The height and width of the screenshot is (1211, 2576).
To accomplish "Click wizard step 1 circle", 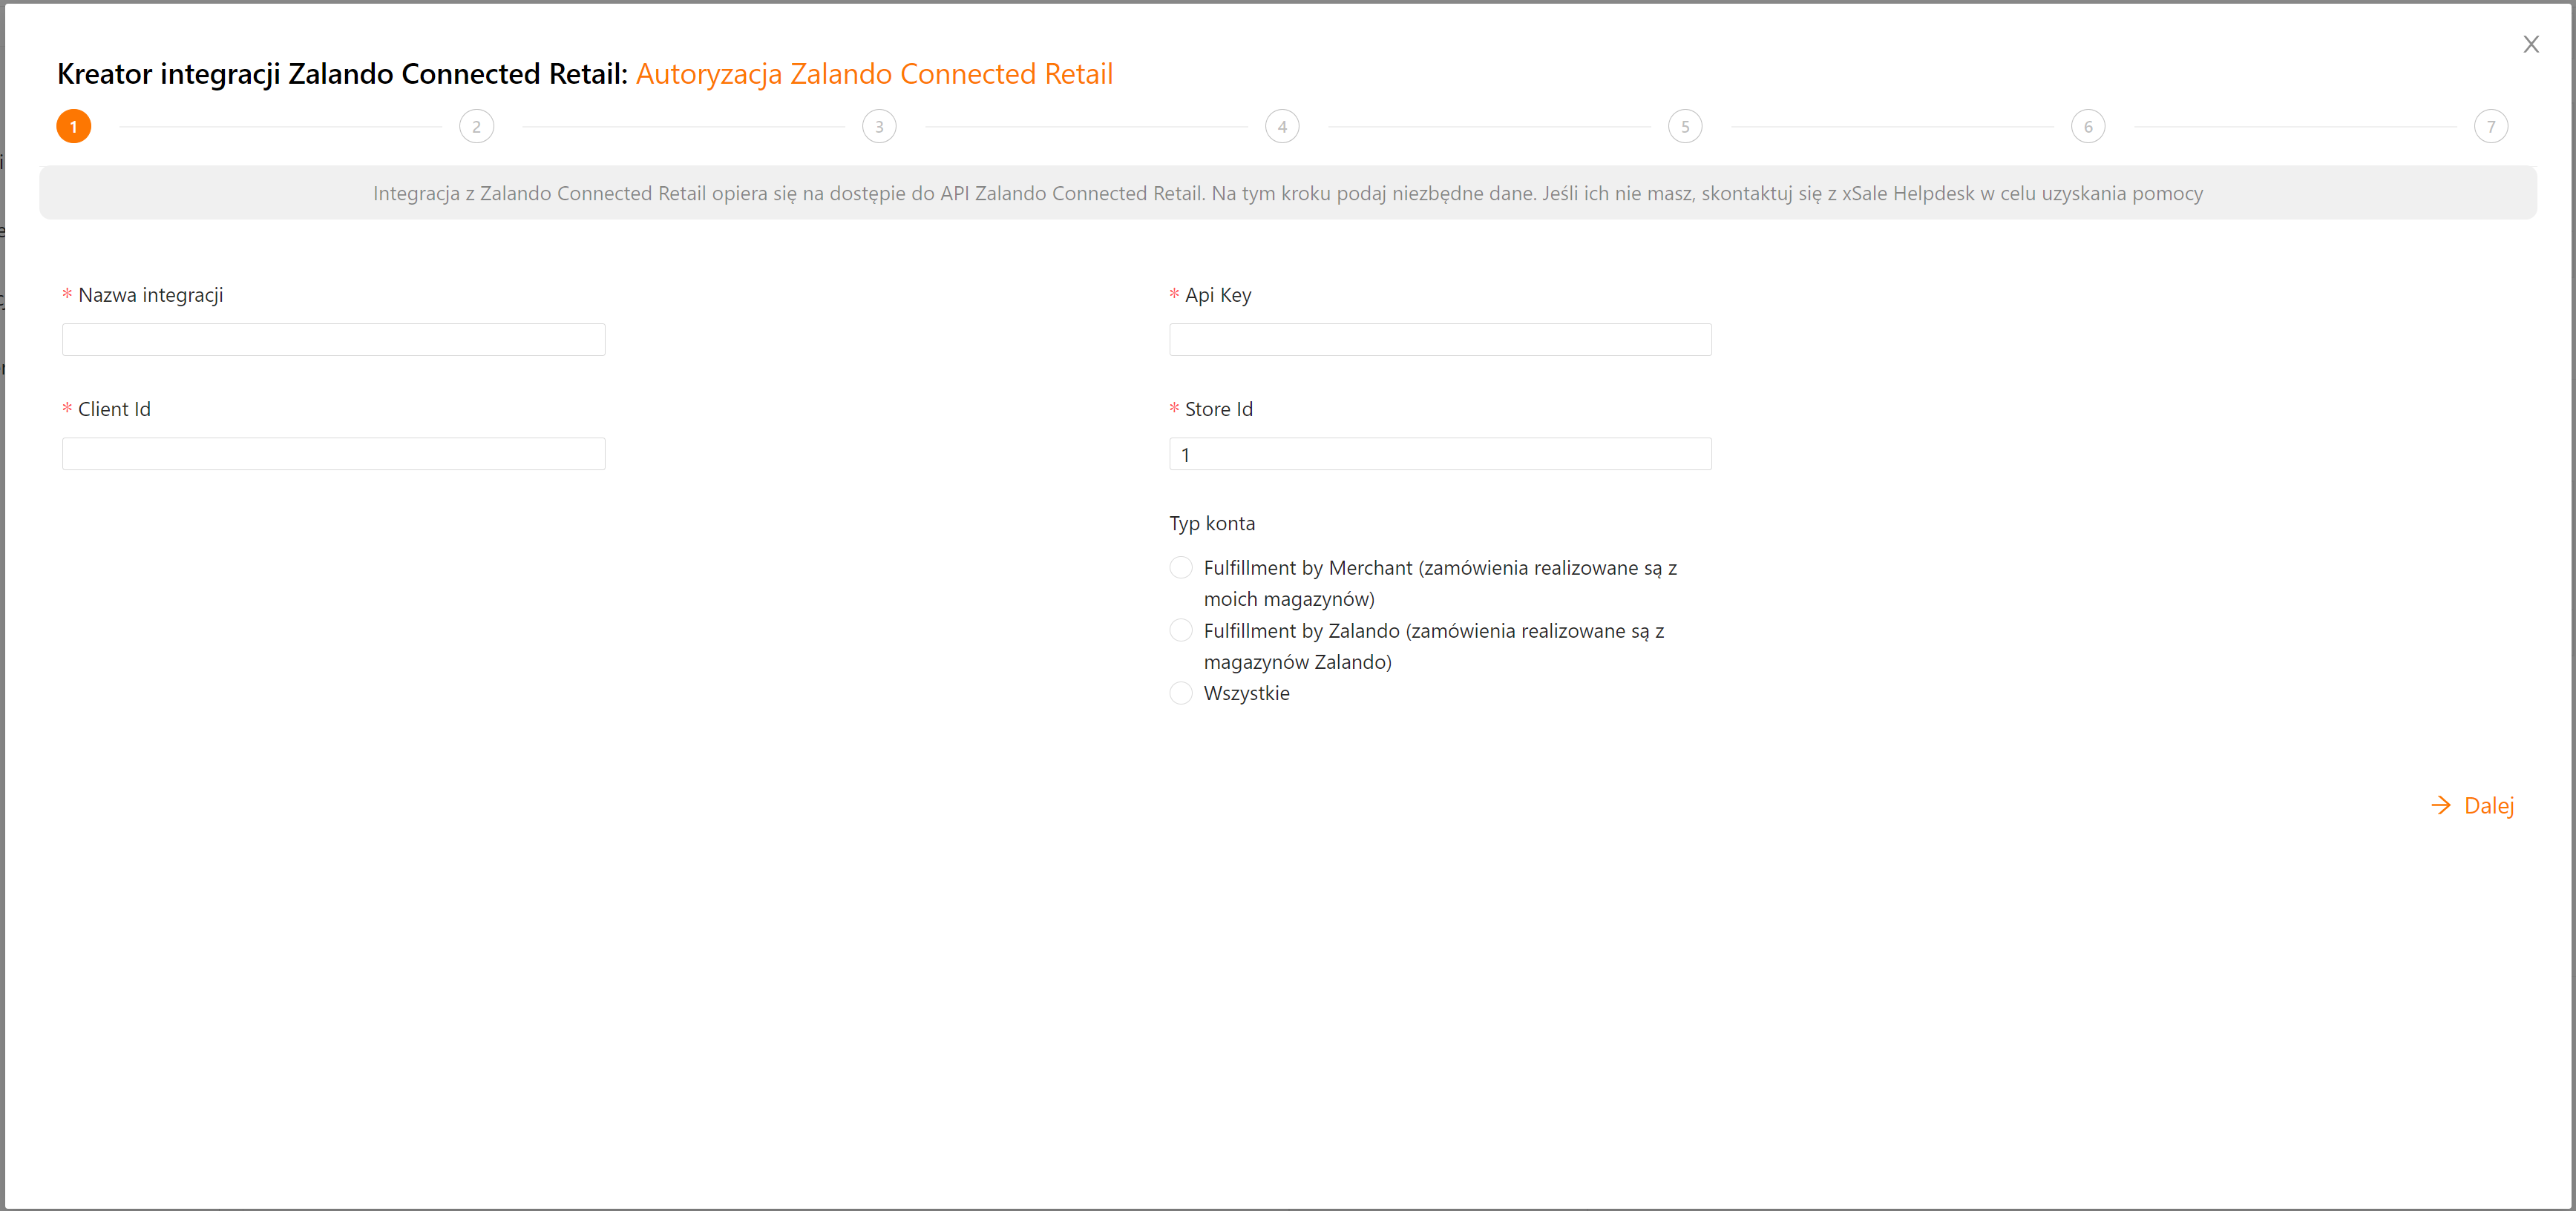I will coord(74,127).
